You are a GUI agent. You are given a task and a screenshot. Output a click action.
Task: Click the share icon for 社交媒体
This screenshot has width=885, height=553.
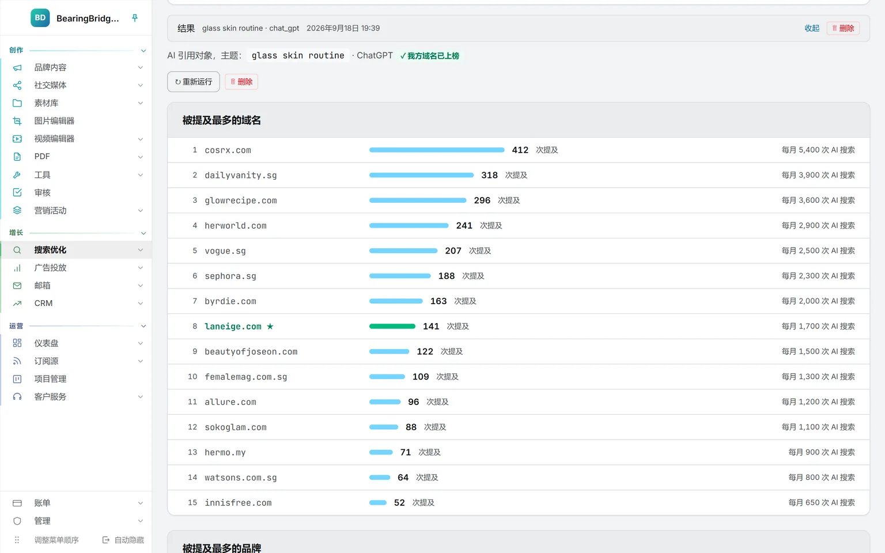coord(17,85)
